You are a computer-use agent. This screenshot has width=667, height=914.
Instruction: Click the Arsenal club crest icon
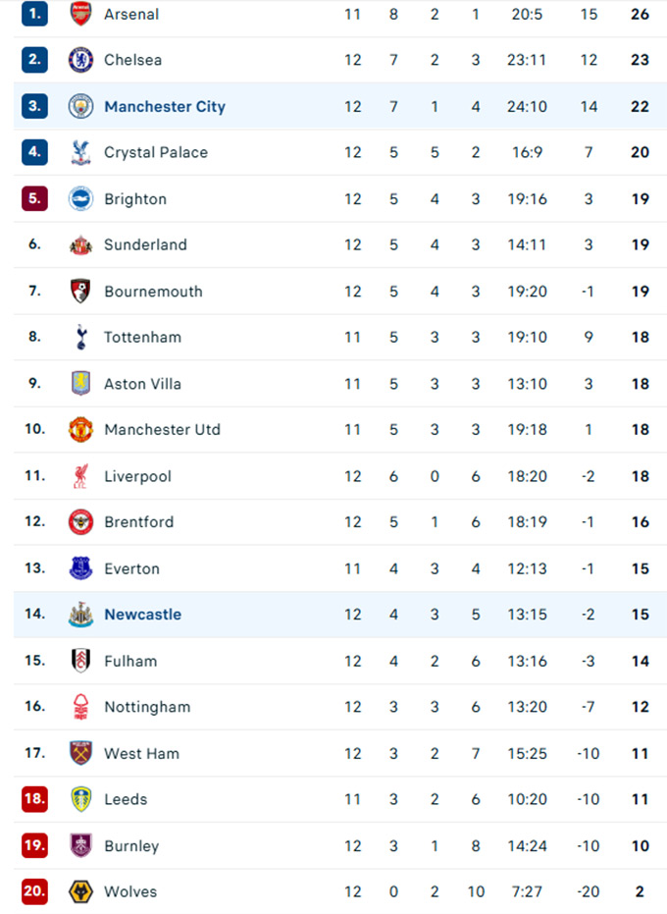[x=80, y=14]
